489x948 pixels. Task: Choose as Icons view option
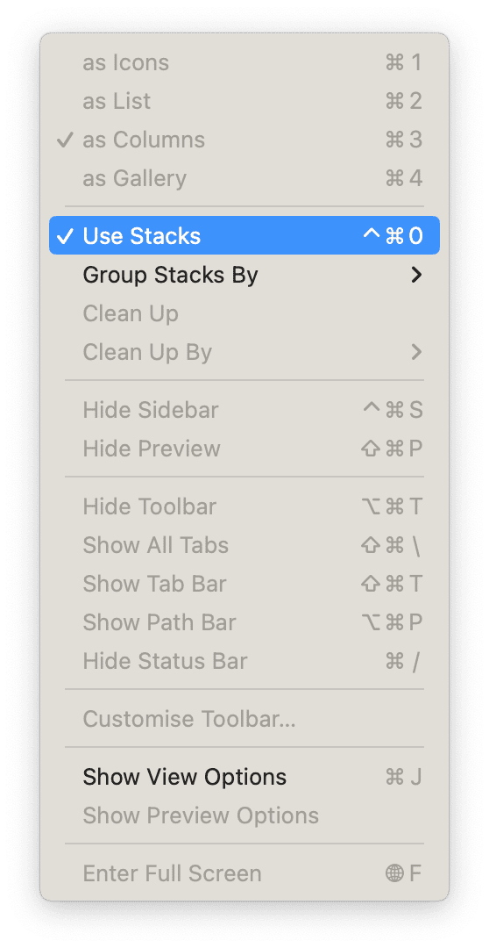pos(244,62)
